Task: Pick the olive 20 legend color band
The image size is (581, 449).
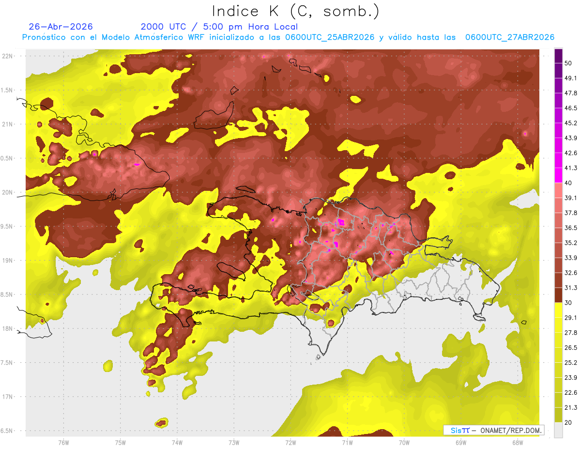Action: [558, 415]
